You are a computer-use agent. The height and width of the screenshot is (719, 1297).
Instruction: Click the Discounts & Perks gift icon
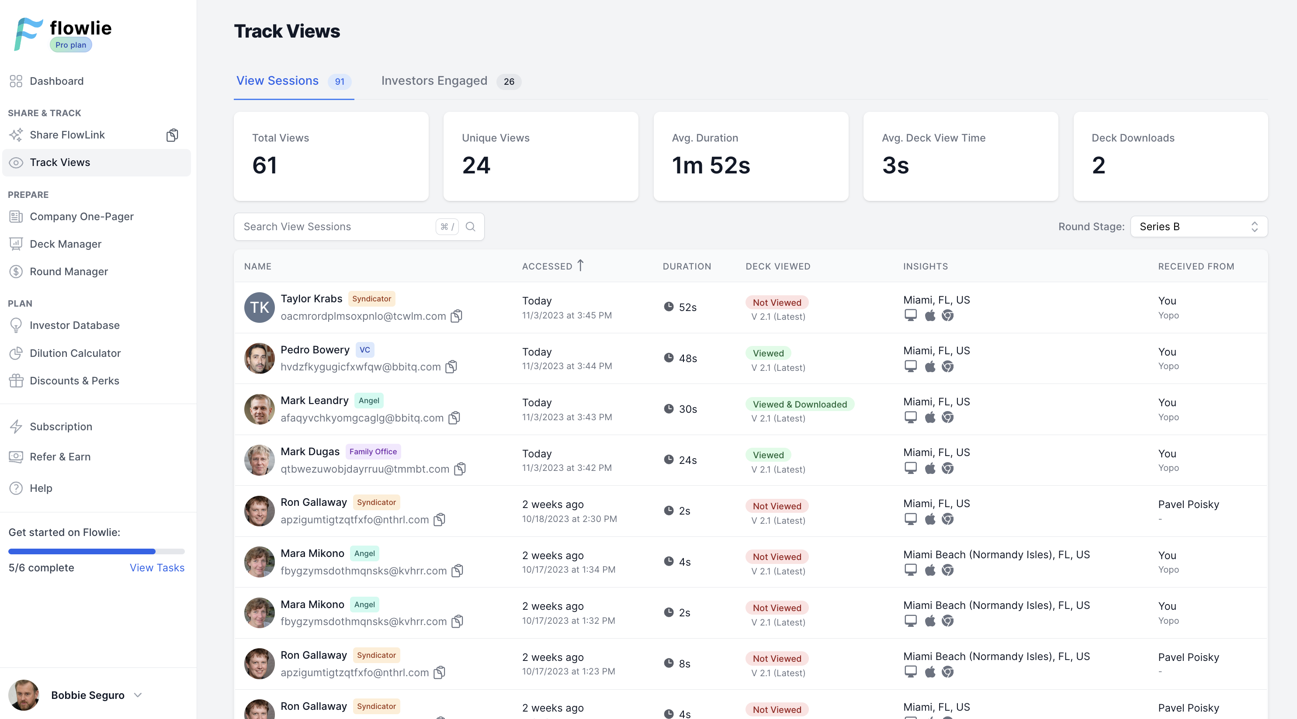tap(16, 381)
